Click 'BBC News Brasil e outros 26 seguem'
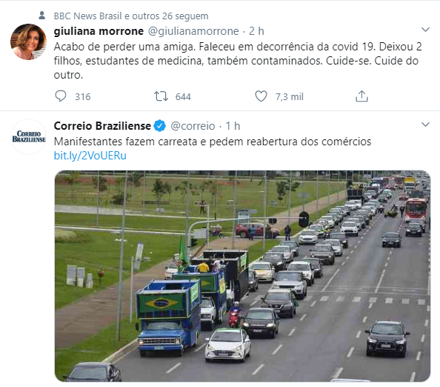 (131, 16)
